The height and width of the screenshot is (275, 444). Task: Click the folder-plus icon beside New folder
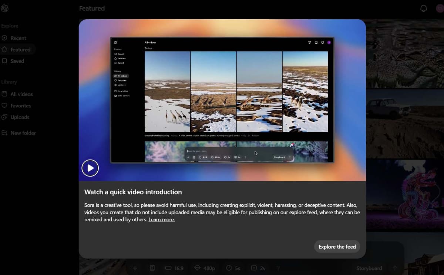point(4,133)
